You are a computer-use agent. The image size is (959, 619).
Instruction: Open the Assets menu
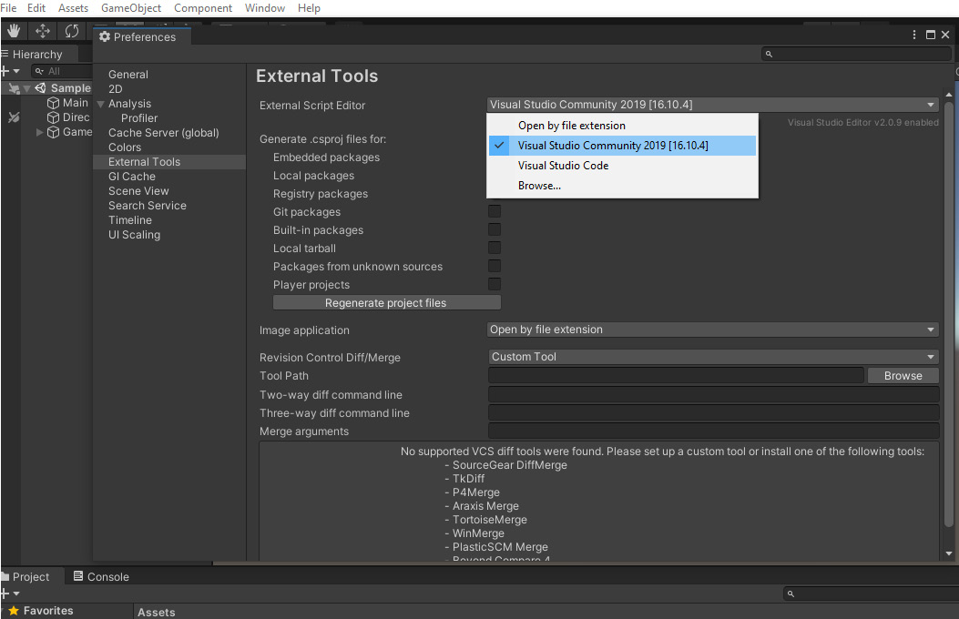point(74,8)
